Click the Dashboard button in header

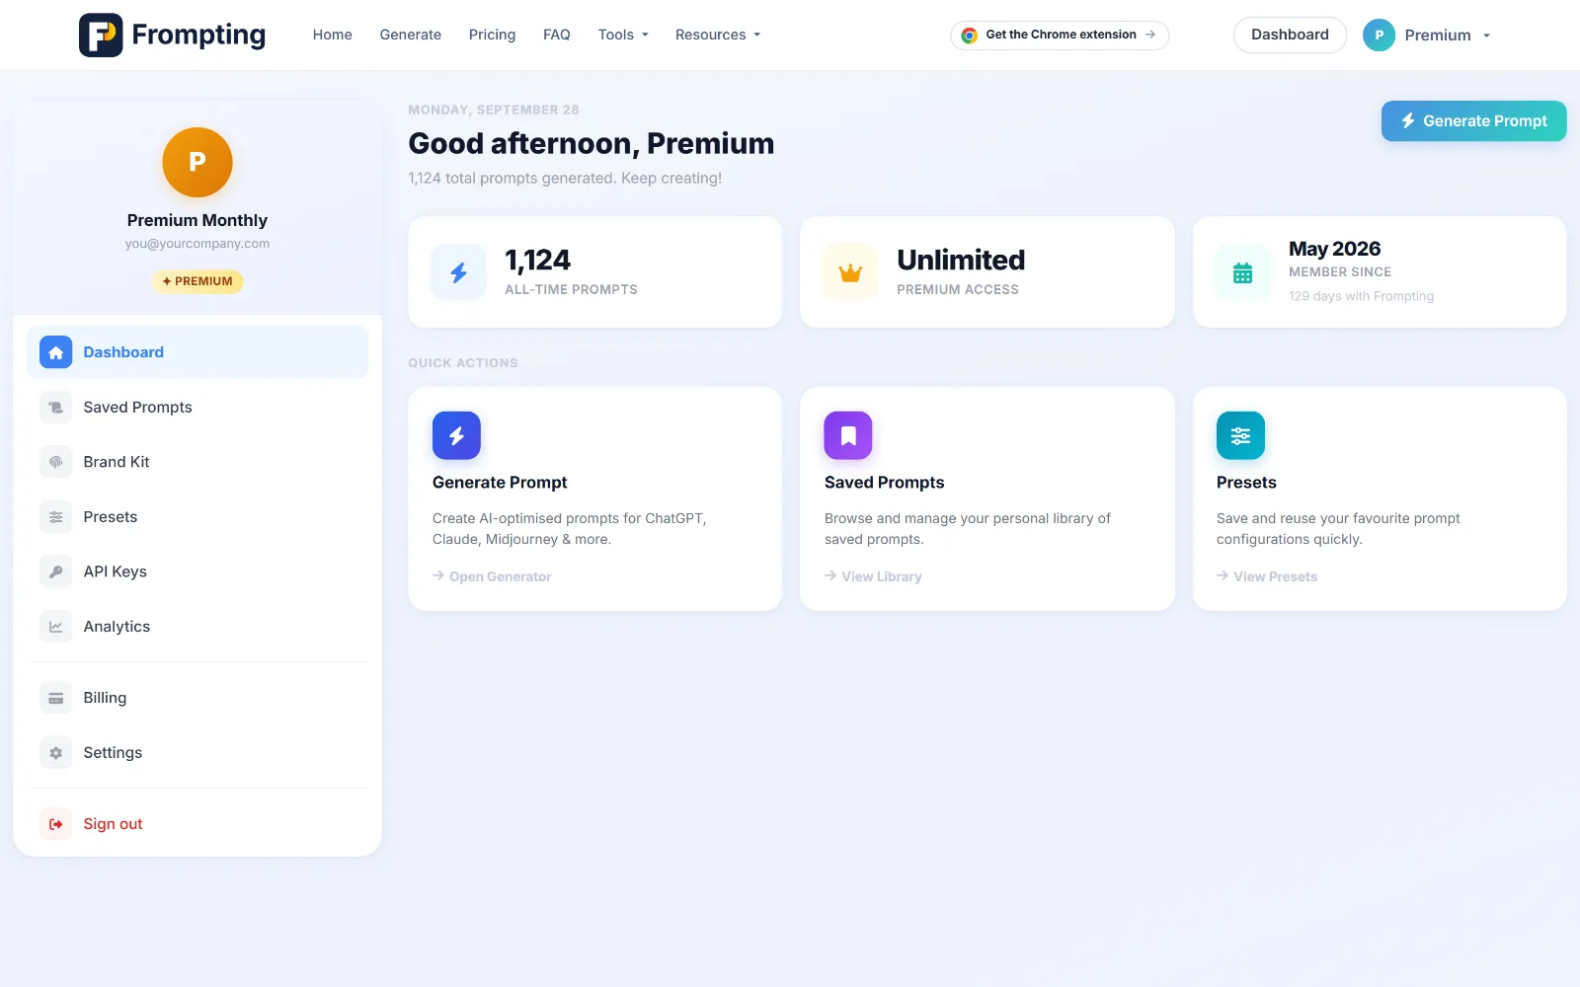1290,35
